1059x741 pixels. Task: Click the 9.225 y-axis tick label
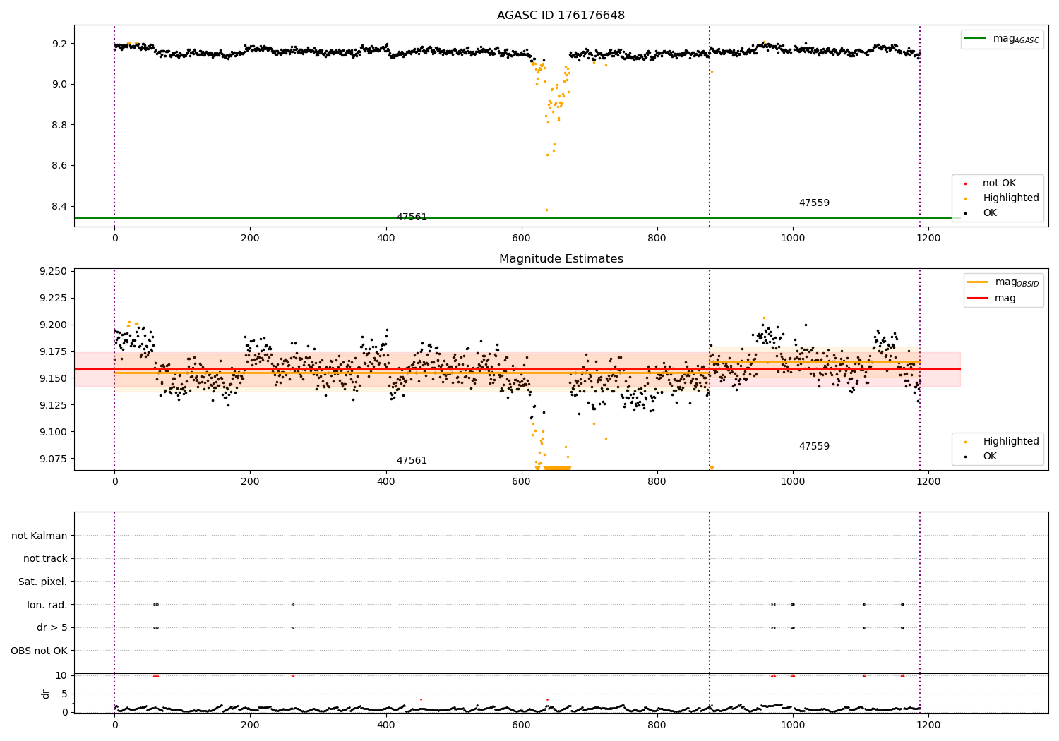click(x=53, y=298)
